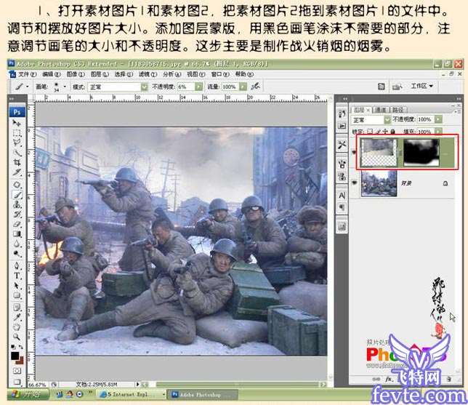Image resolution: width=468 pixels, height=405 pixels.
Task: Select the Move tool
Action: 17,123
